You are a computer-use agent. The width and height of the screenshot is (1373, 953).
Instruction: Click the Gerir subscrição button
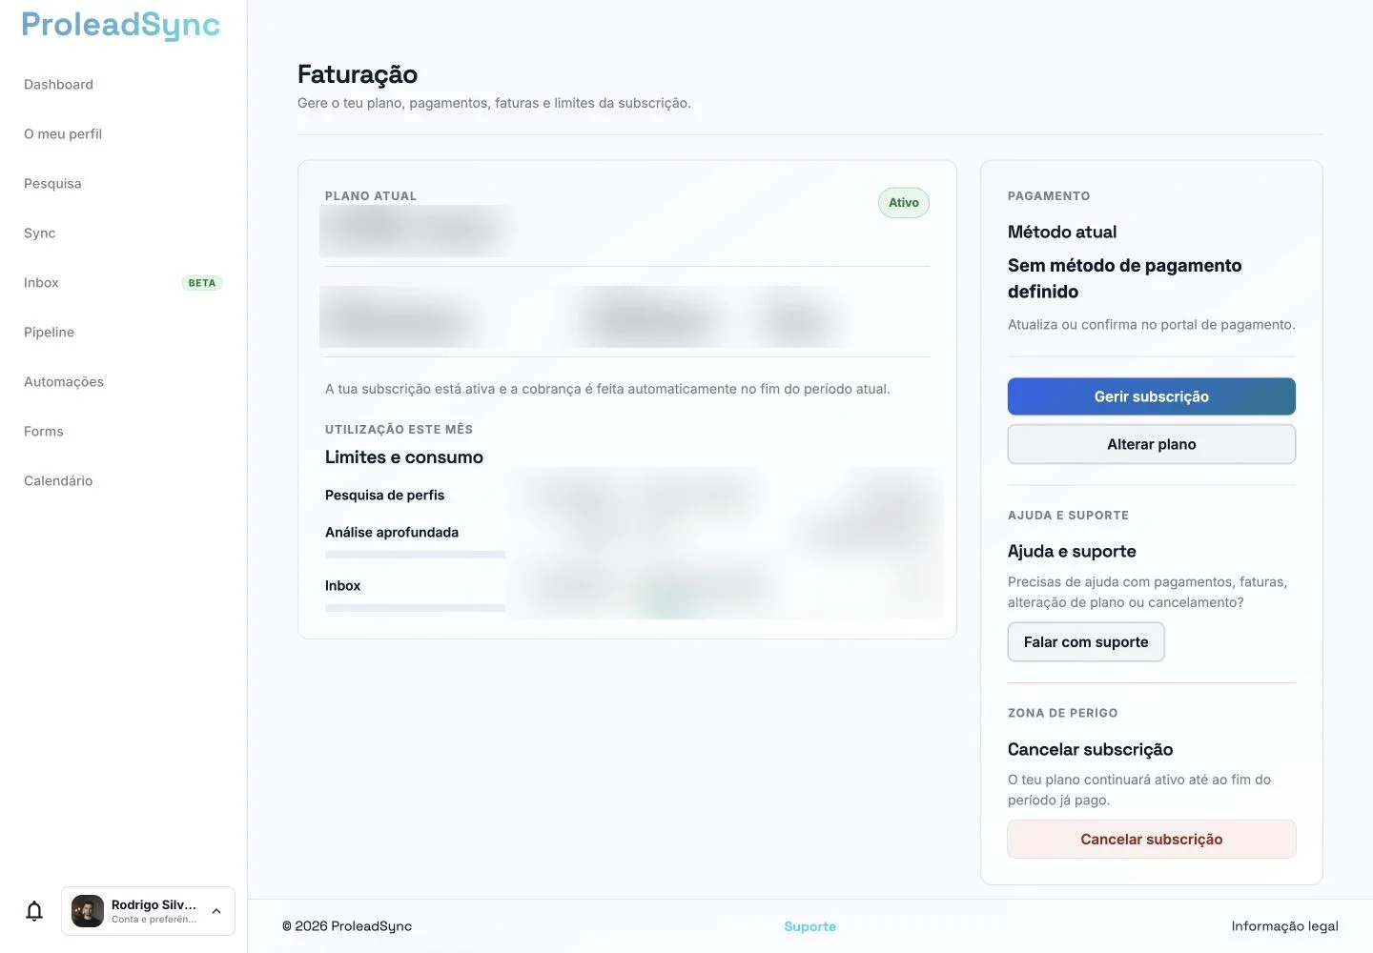coord(1152,396)
